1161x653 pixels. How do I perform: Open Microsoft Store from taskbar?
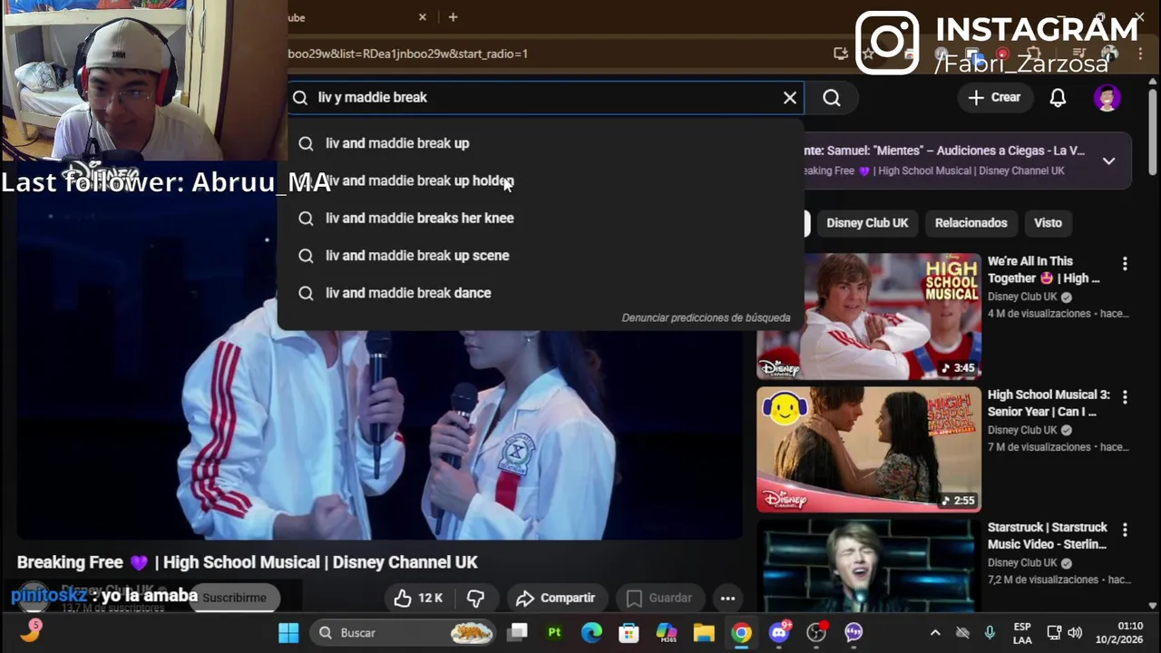tap(629, 633)
